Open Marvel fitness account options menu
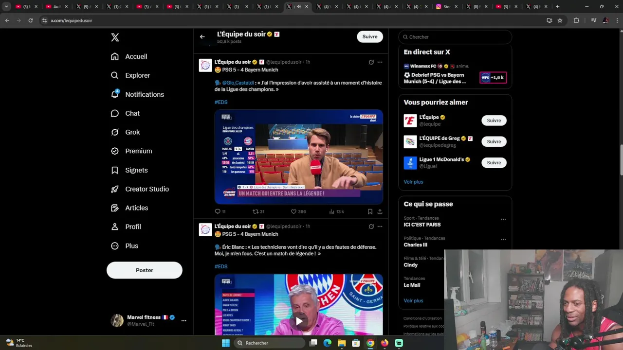This screenshot has height=350, width=623. [x=183, y=320]
